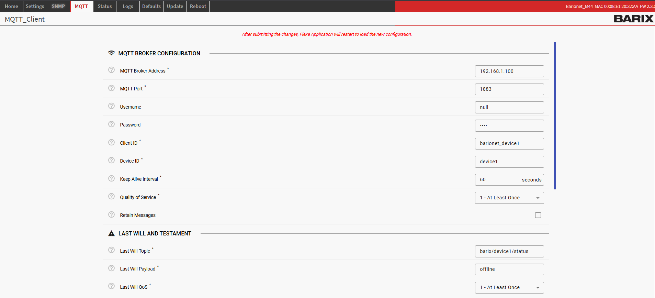Switch to the Status tab
The width and height of the screenshot is (655, 298).
(x=105, y=6)
